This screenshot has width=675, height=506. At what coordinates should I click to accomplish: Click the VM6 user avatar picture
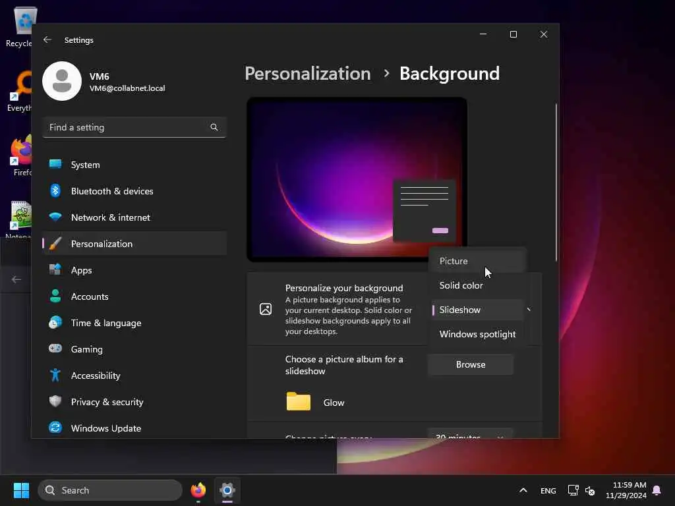pyautogui.click(x=62, y=81)
